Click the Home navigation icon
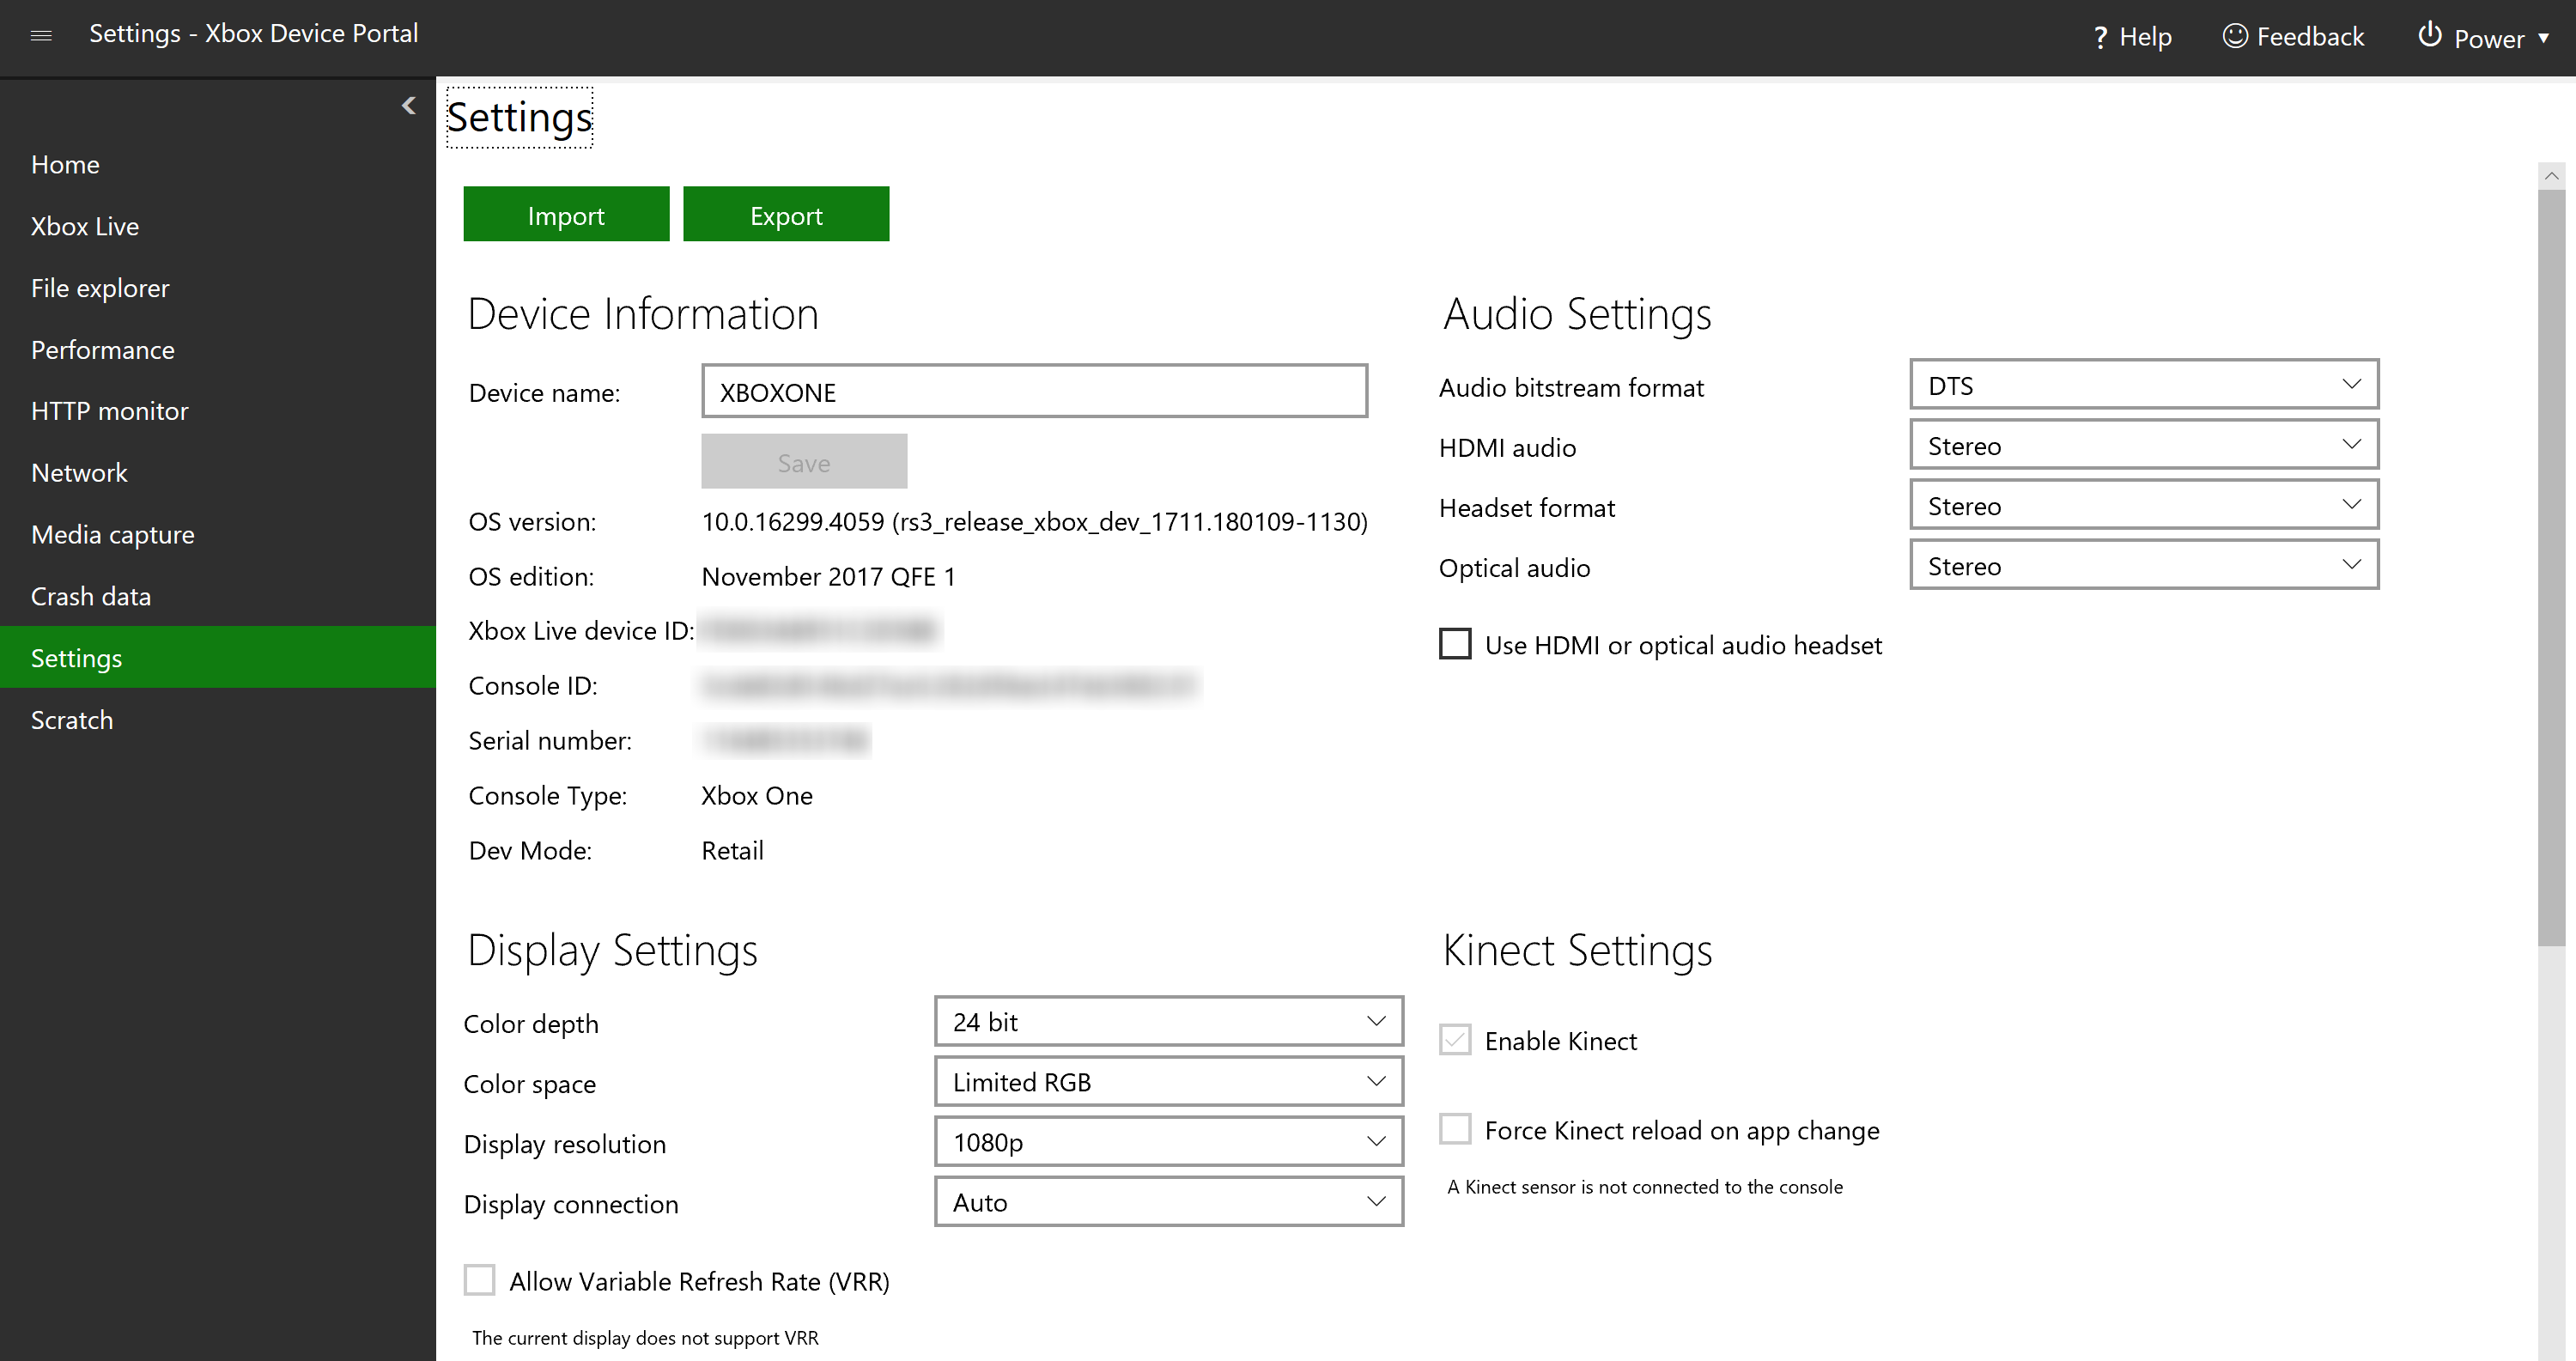Screen dimensions: 2576x1361 click(x=63, y=163)
